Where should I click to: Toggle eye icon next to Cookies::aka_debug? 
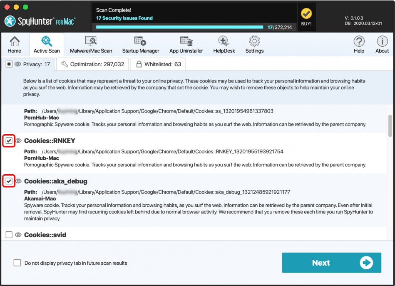coord(18,181)
